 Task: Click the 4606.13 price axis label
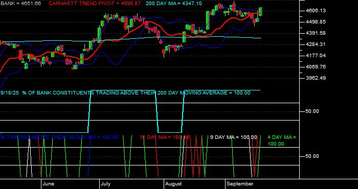pyautogui.click(x=316, y=11)
